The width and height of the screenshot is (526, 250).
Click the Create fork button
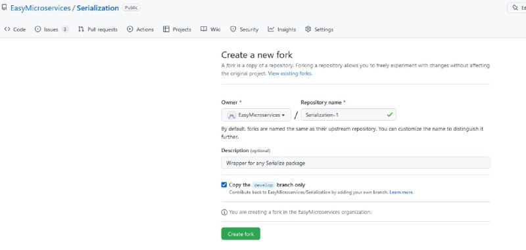[241, 234]
